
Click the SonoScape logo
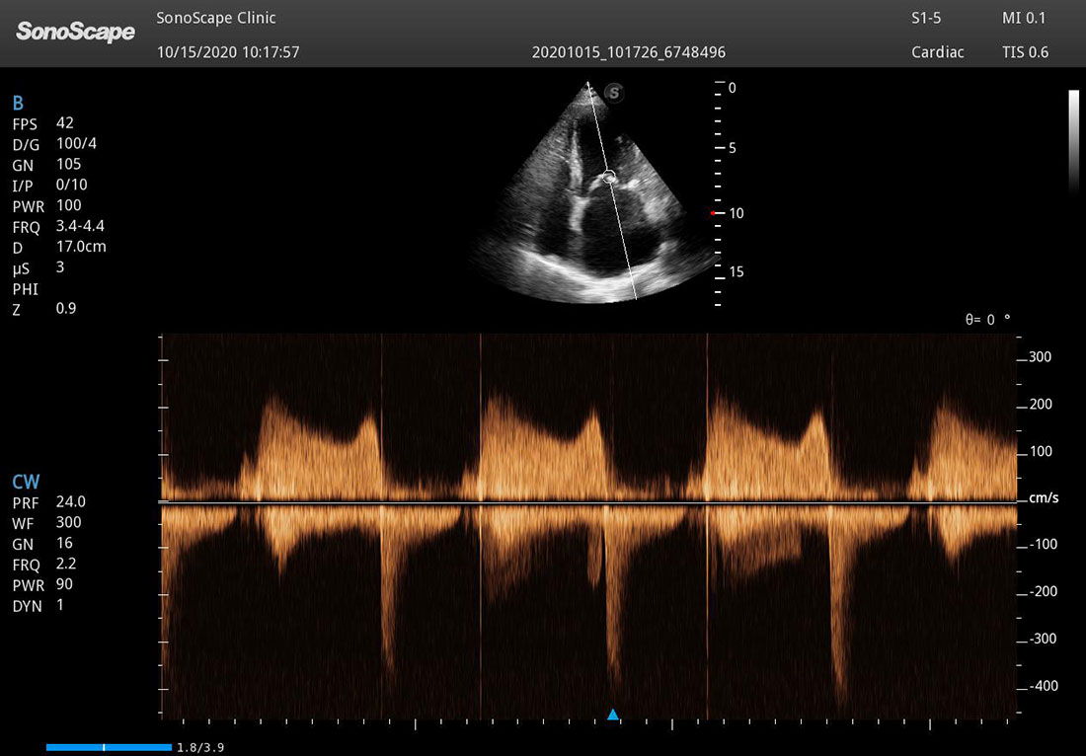click(x=75, y=32)
